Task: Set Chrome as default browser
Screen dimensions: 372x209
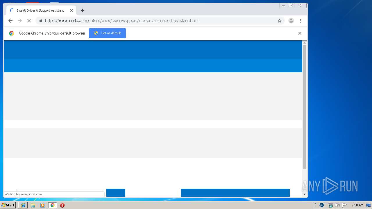Action: pos(107,33)
